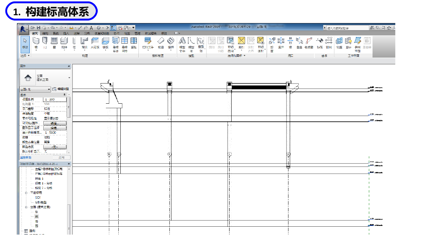
Task: Click 编辑 button for 图形显示选项 row
Action: [55, 128]
